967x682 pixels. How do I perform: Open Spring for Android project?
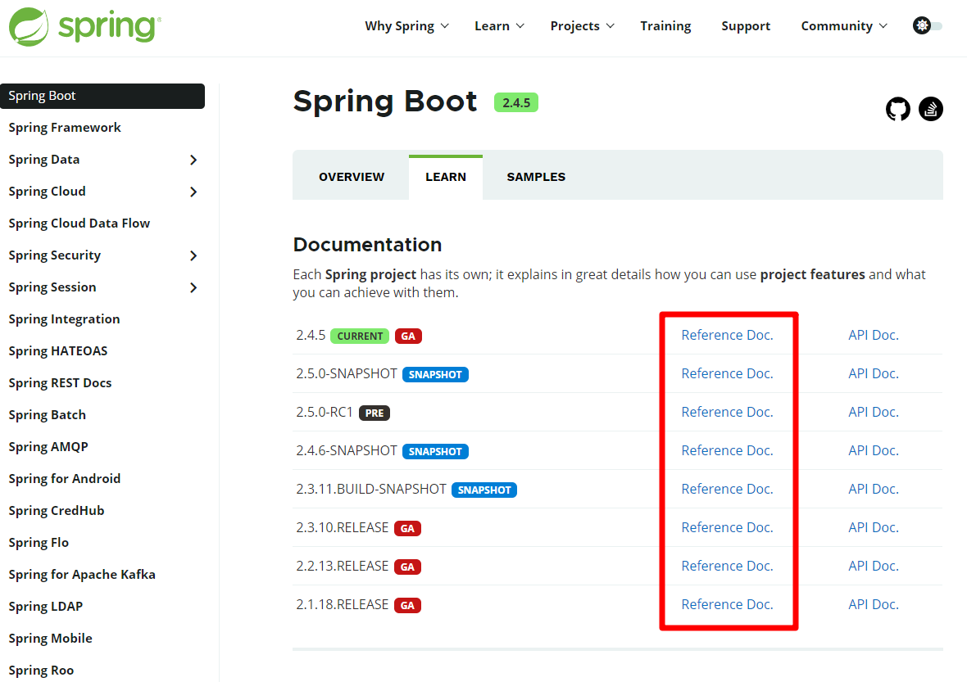click(x=64, y=479)
